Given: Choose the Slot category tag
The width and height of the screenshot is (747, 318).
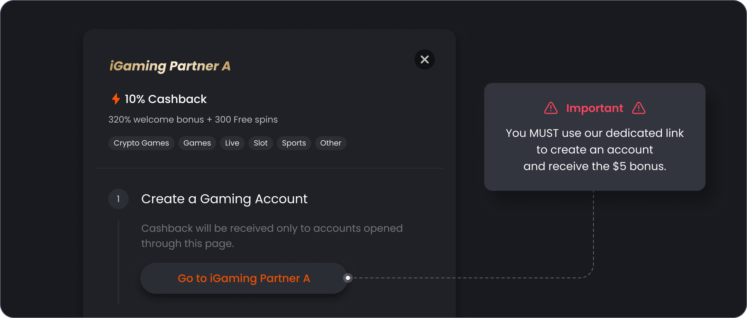Looking at the screenshot, I should 261,143.
